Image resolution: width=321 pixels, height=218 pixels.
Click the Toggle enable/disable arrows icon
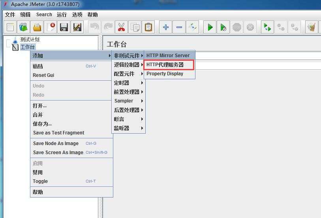coord(192,27)
